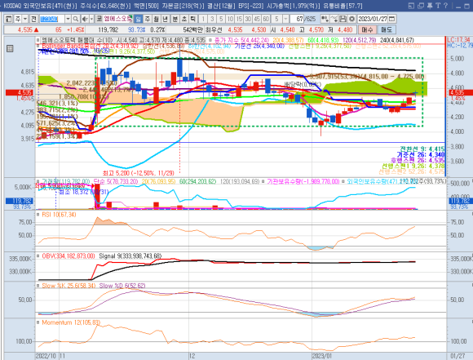Click the 전 button in the toolbar
This screenshot has height=360, width=473.
(33, 19)
